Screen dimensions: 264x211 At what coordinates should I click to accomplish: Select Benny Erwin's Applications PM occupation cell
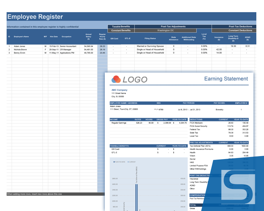tap(69, 53)
